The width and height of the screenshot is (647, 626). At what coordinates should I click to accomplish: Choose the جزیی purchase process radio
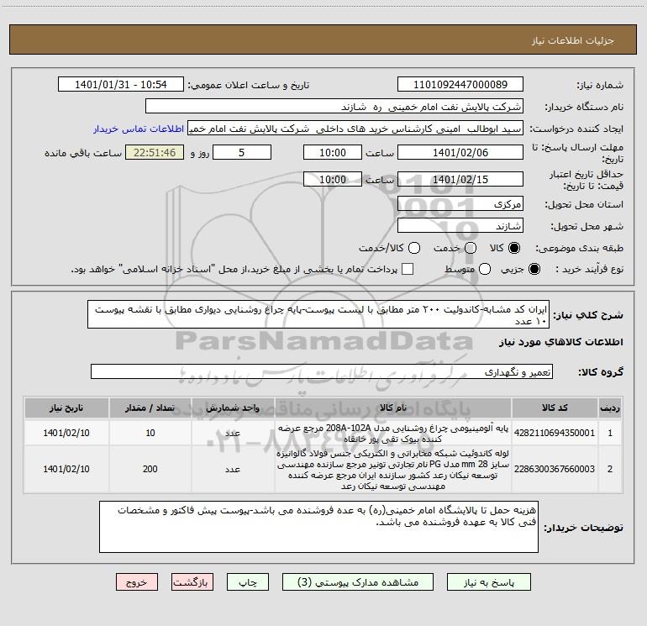pyautogui.click(x=534, y=269)
